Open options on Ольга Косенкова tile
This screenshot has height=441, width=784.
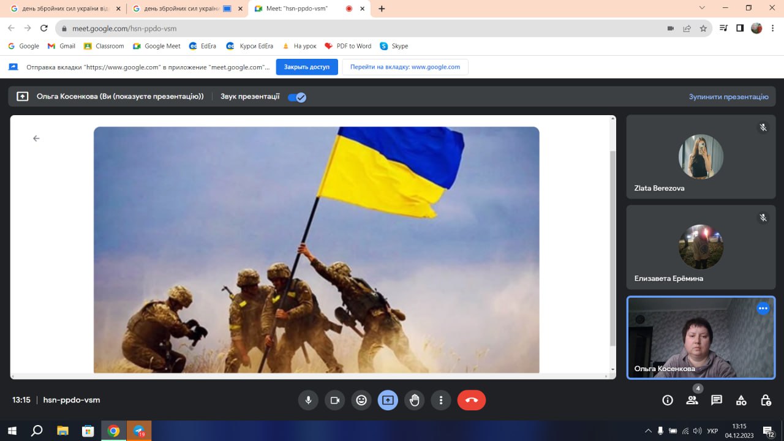(763, 309)
